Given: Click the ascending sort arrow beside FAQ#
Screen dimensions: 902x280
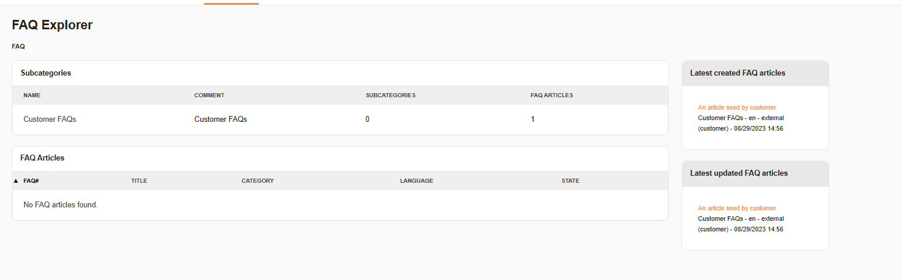Looking at the screenshot, I should 16,181.
